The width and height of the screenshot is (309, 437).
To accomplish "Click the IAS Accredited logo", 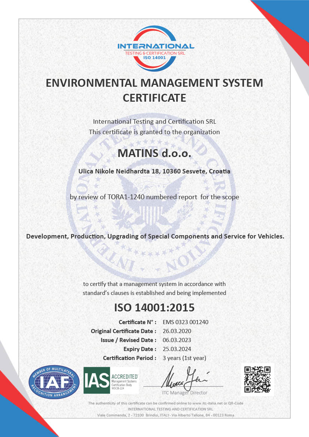I will 111,380.
